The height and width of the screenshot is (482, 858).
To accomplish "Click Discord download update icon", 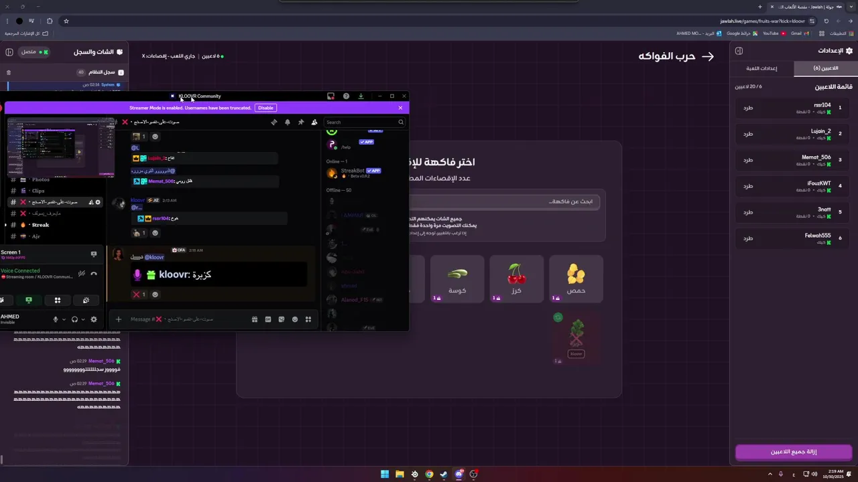I will pyautogui.click(x=361, y=96).
